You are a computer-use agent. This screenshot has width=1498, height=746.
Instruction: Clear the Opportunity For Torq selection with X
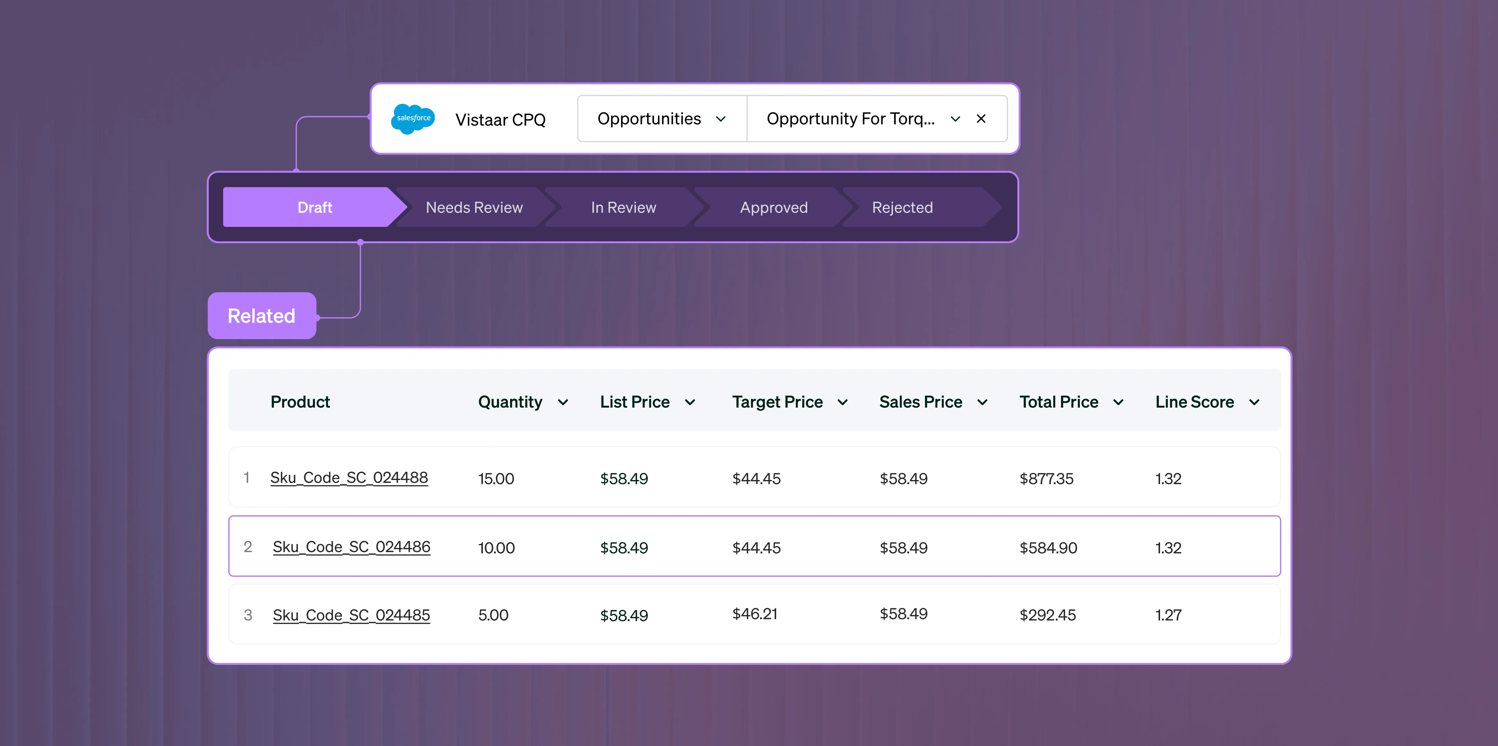tap(981, 119)
